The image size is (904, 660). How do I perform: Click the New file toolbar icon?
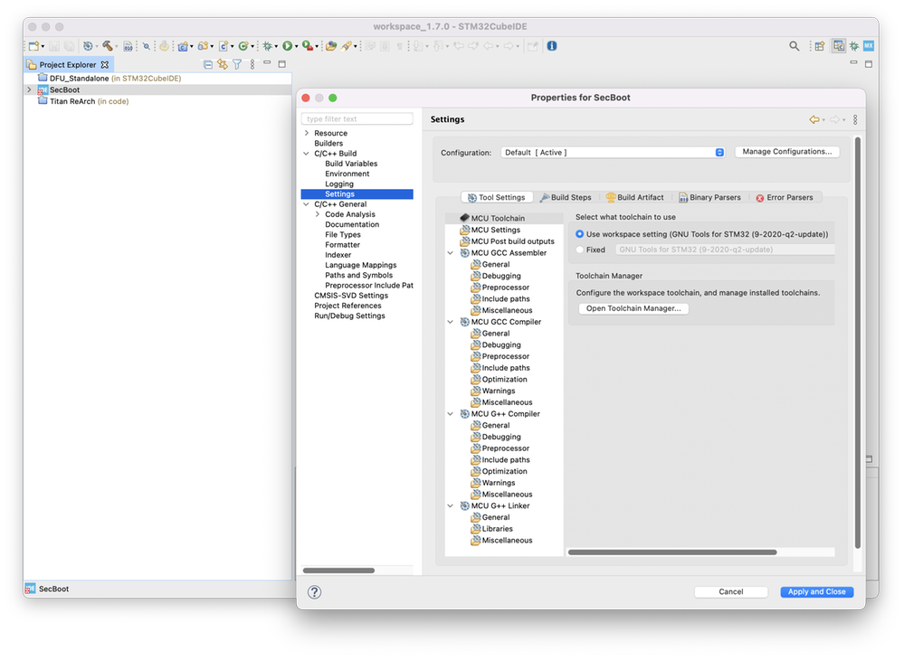pyautogui.click(x=34, y=46)
